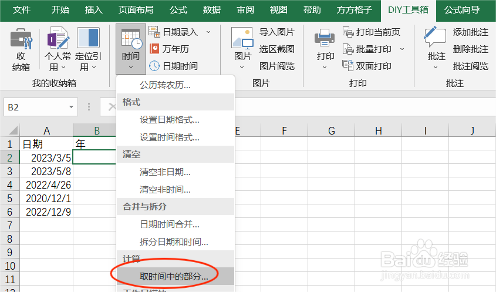Switch to the 插入 tab
Image resolution: width=496 pixels, height=292 pixels.
pyautogui.click(x=94, y=10)
